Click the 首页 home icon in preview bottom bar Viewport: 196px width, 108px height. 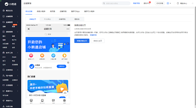click(31, 100)
